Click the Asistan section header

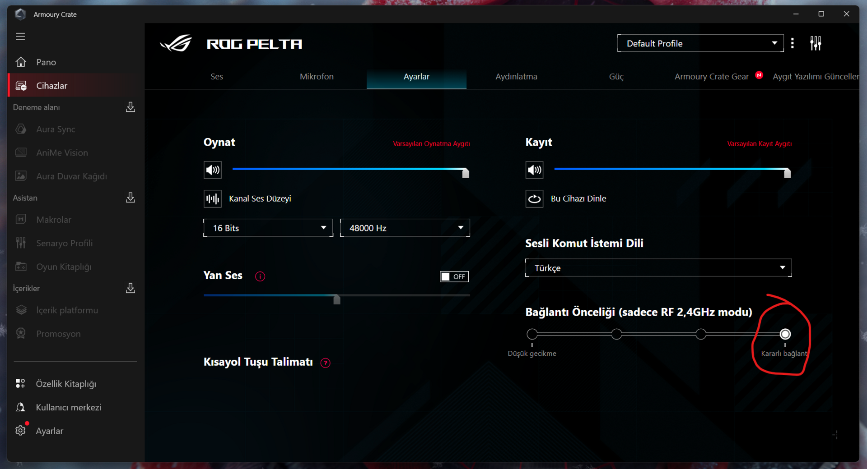25,198
